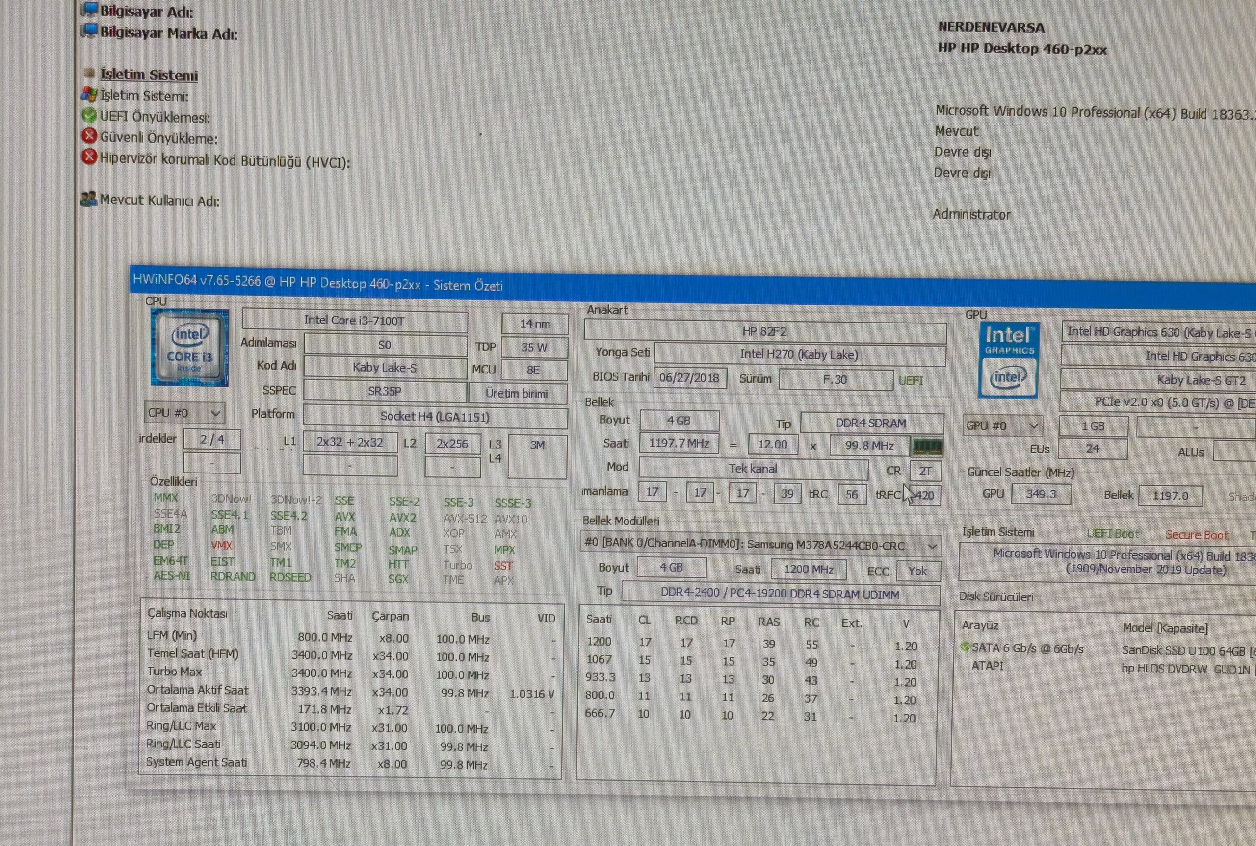Expand the memory module BANK 0 Samsung dropdown
1256x846 pixels.
pyautogui.click(x=760, y=545)
